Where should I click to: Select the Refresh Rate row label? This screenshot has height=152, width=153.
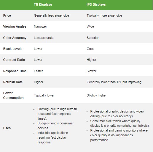coord(13,82)
